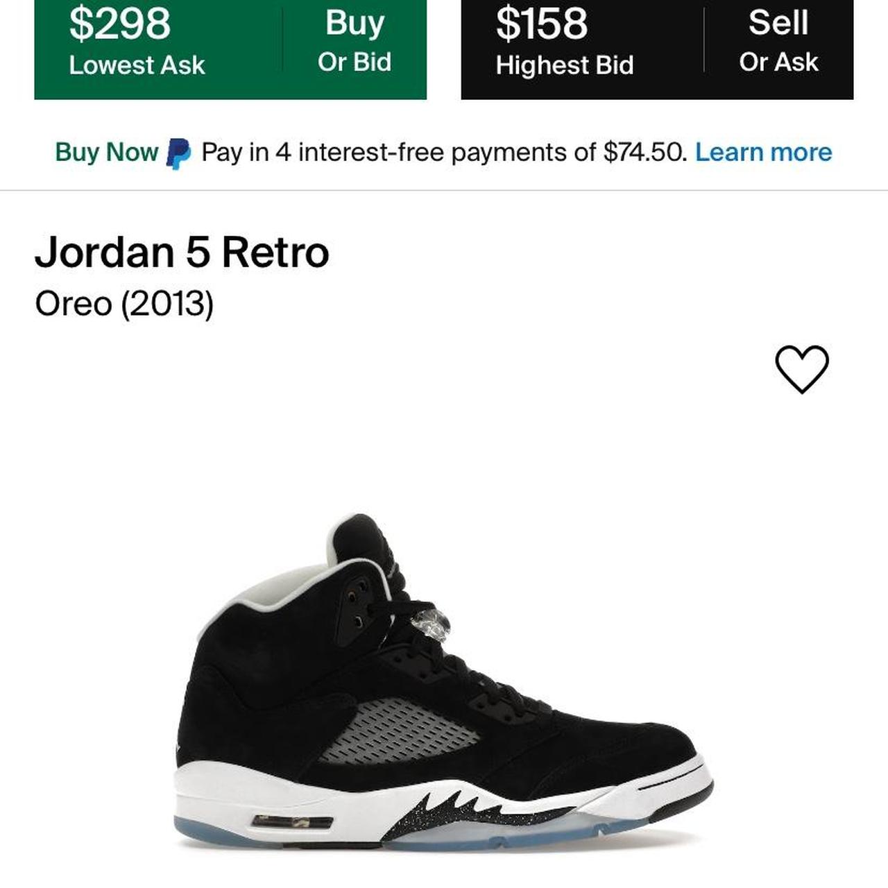Select the Lowest Ask caption text

coord(136,66)
